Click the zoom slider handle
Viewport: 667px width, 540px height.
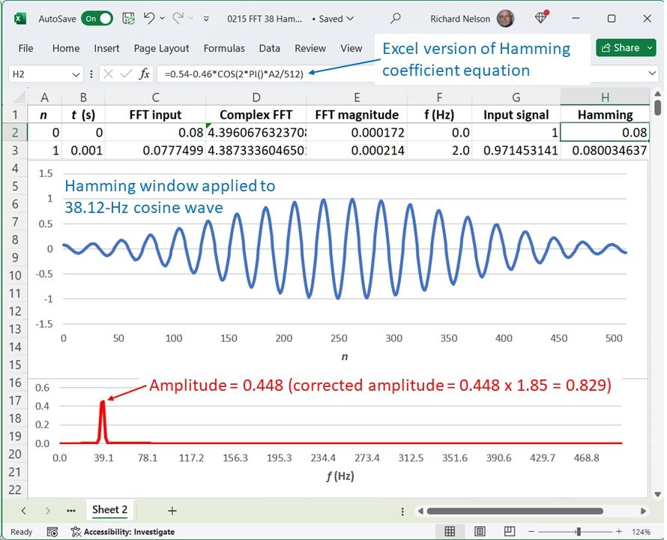tap(578, 532)
